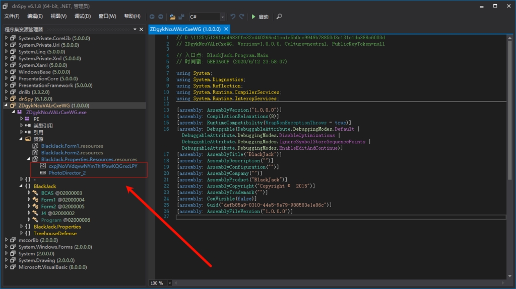The image size is (516, 289).
Task: Select the 类型引用 node
Action: [43, 126]
